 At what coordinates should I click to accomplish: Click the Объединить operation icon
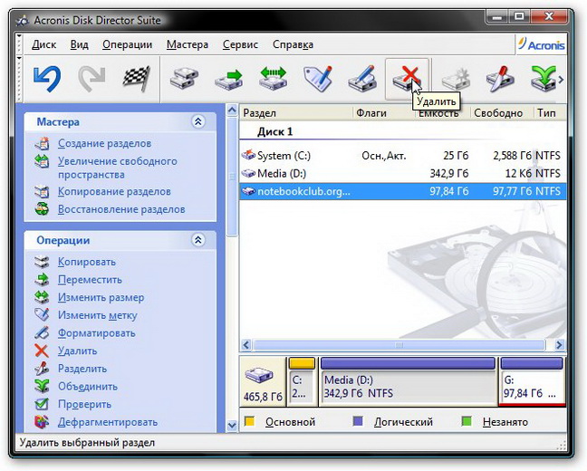click(42, 386)
